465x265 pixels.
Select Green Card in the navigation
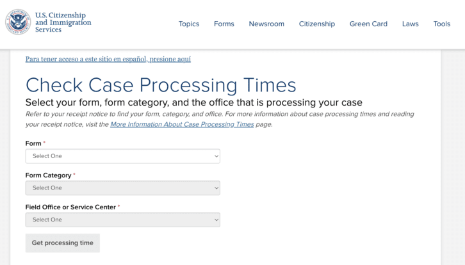tap(368, 24)
